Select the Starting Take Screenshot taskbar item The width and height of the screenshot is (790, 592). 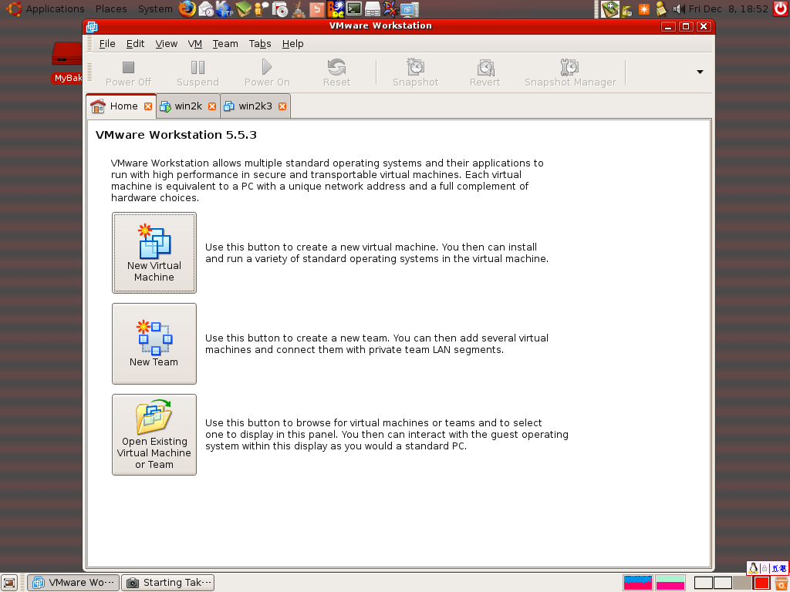click(167, 583)
